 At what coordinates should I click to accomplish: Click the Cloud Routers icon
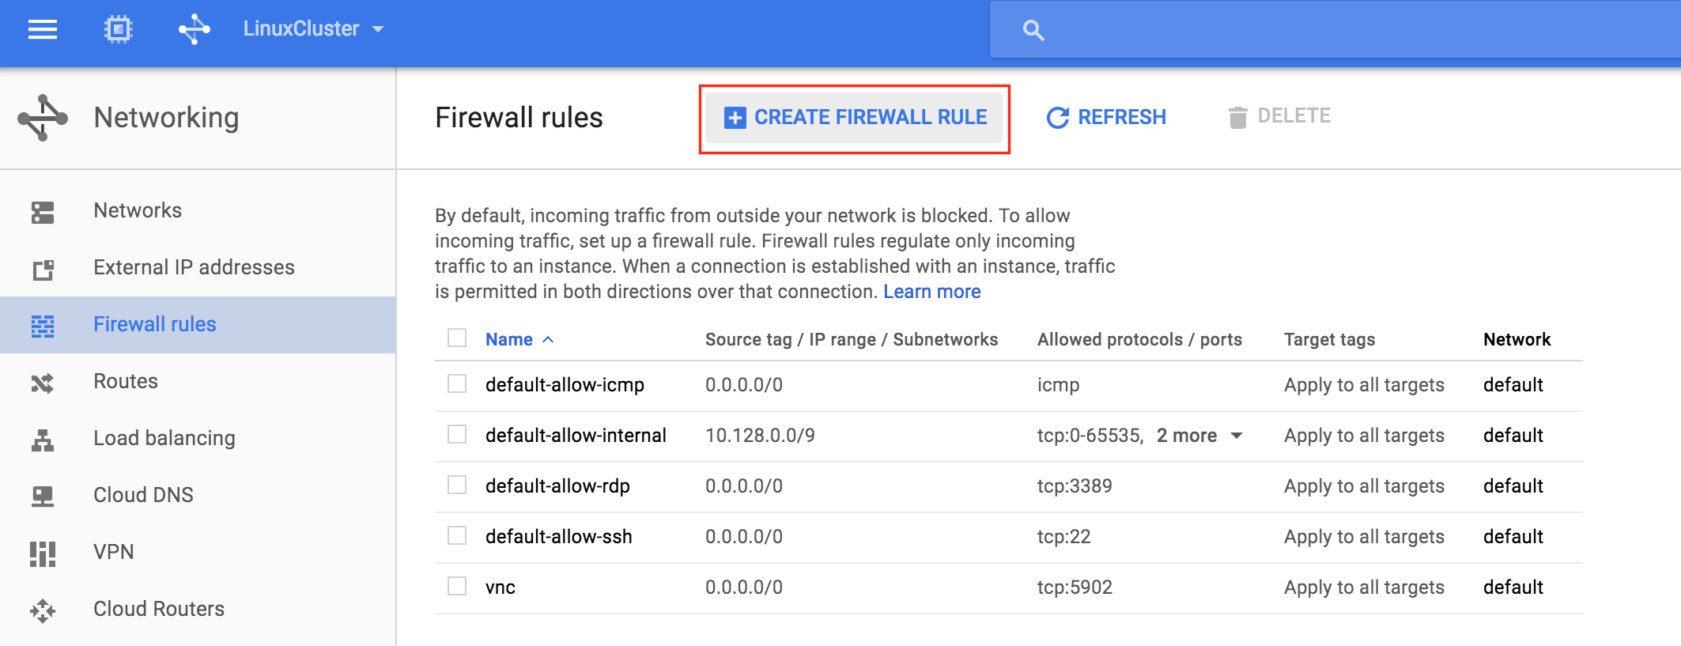[x=43, y=610]
